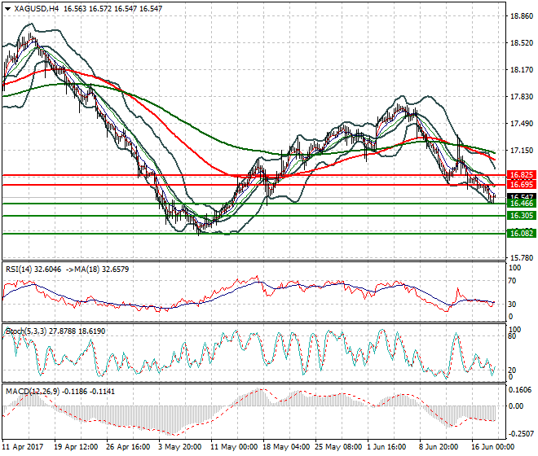Select the 1 Jun 16:00 time axis label
This screenshot has width=538, height=456.
(387, 447)
